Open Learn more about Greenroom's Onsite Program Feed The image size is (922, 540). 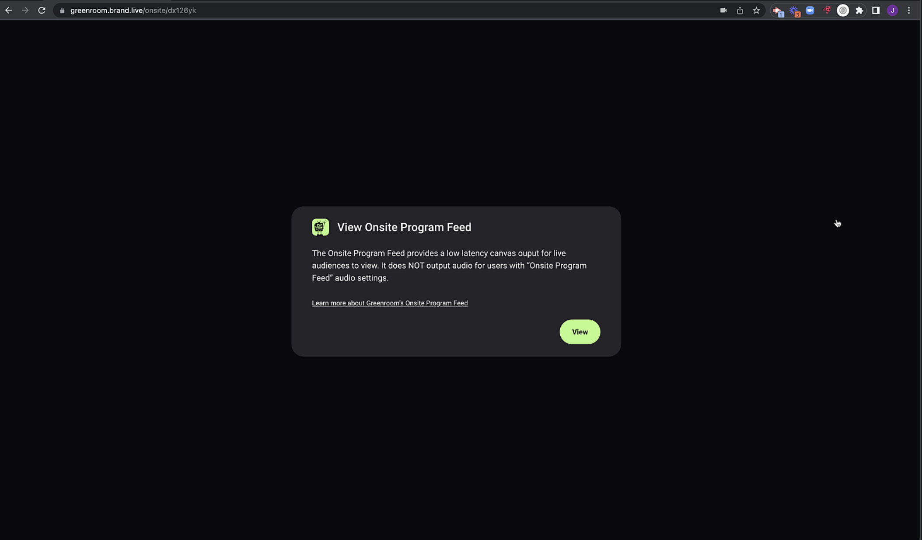pyautogui.click(x=390, y=303)
